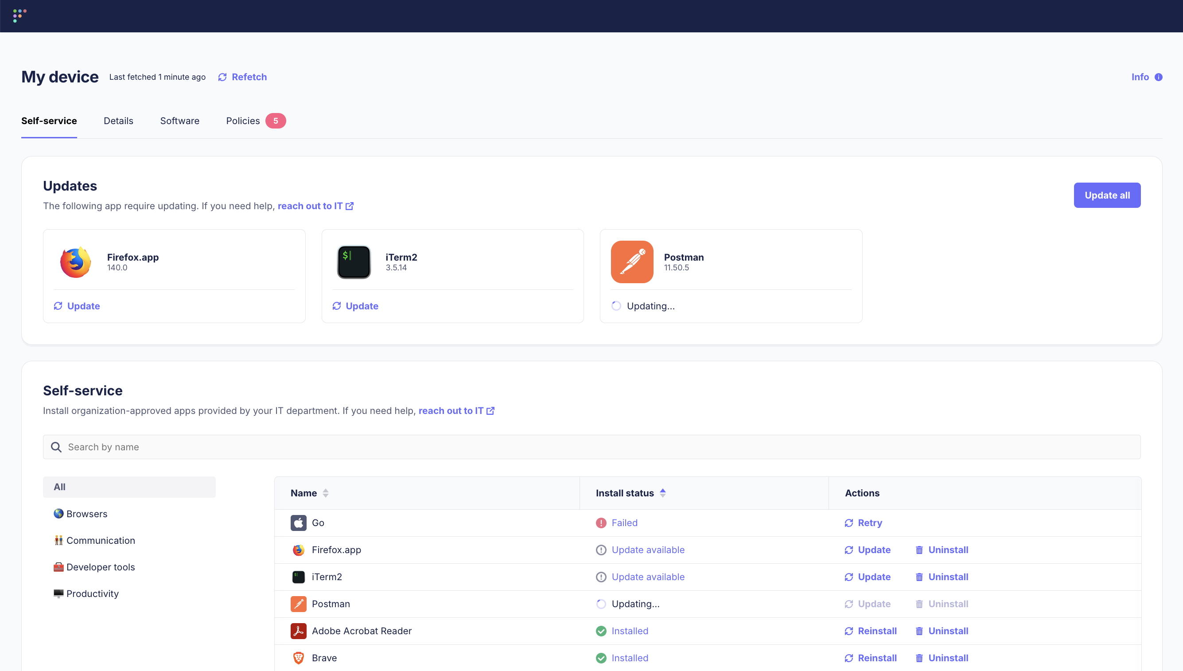The width and height of the screenshot is (1183, 671).
Task: Sort table by Install status arrows
Action: tap(663, 493)
